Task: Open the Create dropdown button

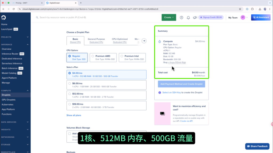Action: coord(169,17)
